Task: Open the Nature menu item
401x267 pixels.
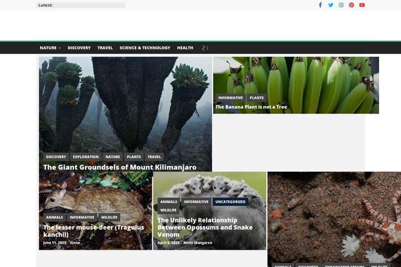Action: click(48, 48)
